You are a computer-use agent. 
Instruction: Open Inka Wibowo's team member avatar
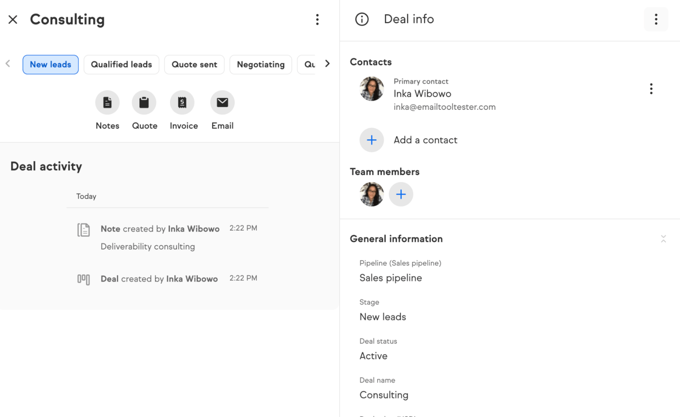(371, 194)
